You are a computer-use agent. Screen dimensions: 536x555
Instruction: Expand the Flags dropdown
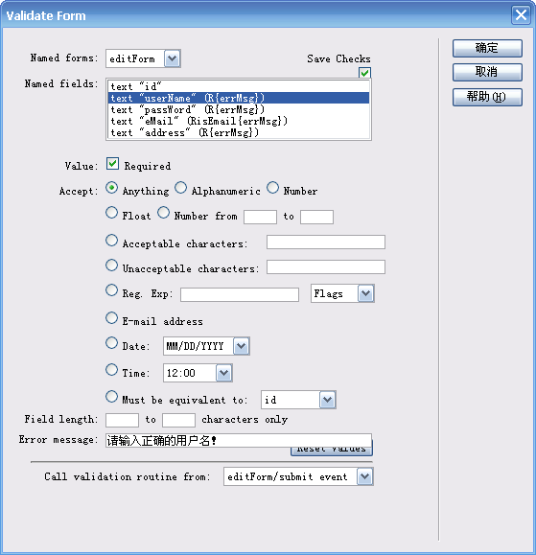365,293
